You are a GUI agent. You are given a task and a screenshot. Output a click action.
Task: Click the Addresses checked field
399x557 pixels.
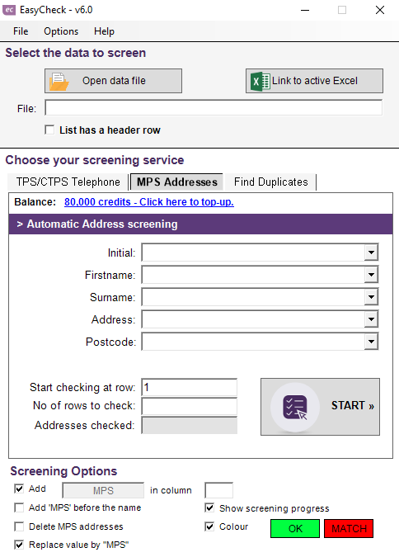click(190, 425)
